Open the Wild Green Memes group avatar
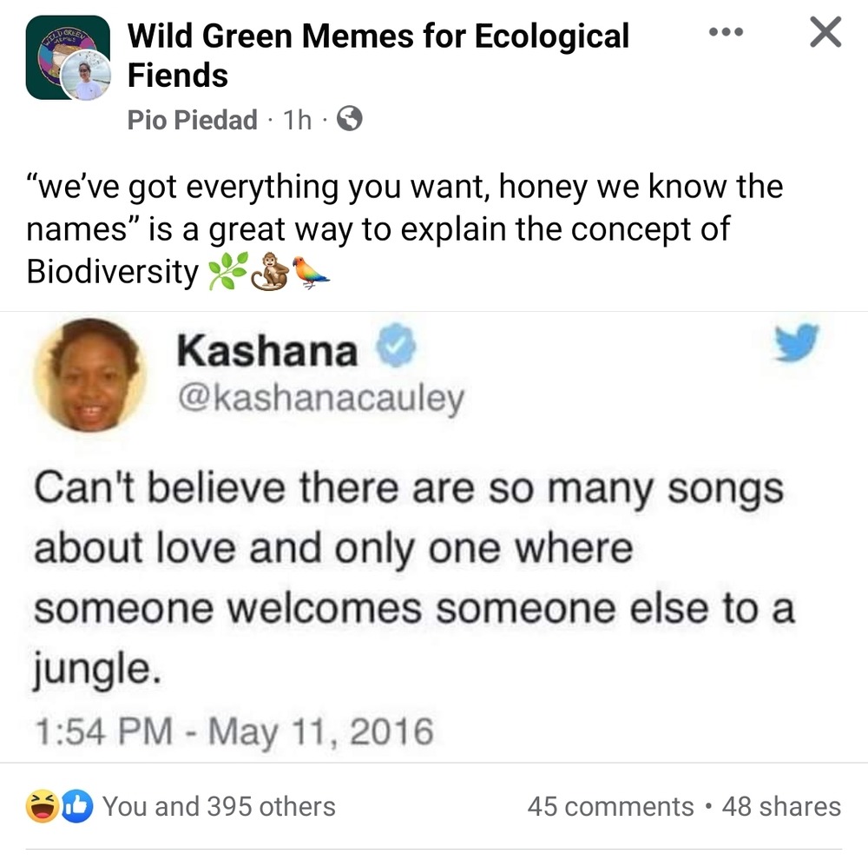 (x=67, y=58)
